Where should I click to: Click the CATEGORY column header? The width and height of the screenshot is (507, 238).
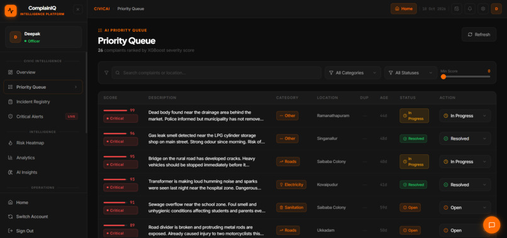pos(287,98)
